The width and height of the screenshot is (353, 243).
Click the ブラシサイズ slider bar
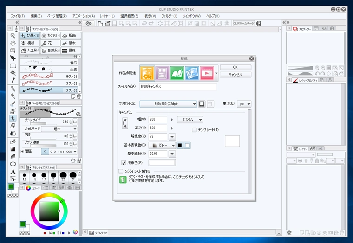(x=43, y=124)
